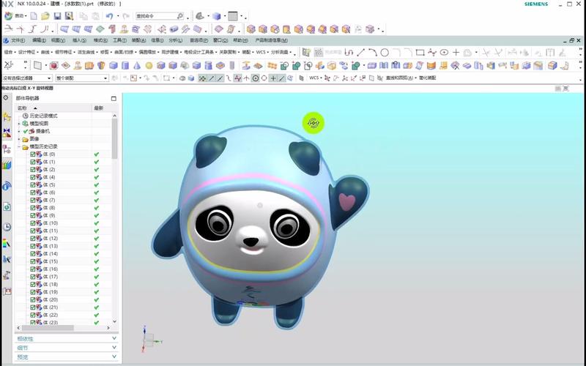Click the 分析测量 toolbar group
The image size is (586, 366).
click(281, 52)
